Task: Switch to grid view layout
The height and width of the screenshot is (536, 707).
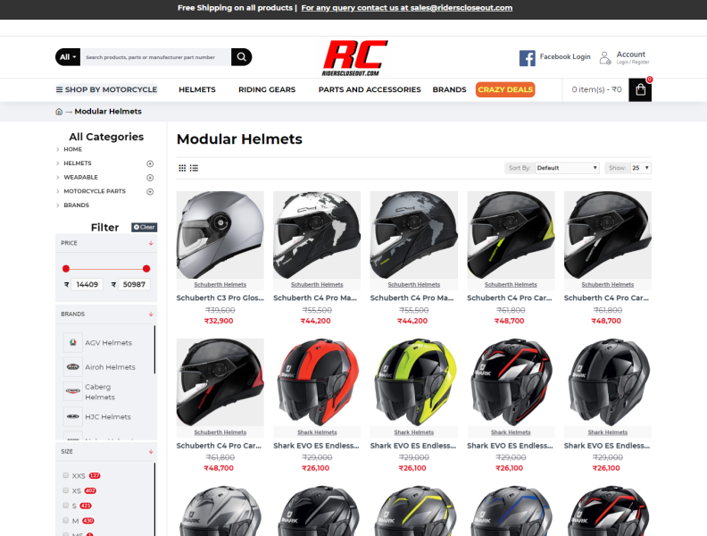Action: click(x=182, y=168)
